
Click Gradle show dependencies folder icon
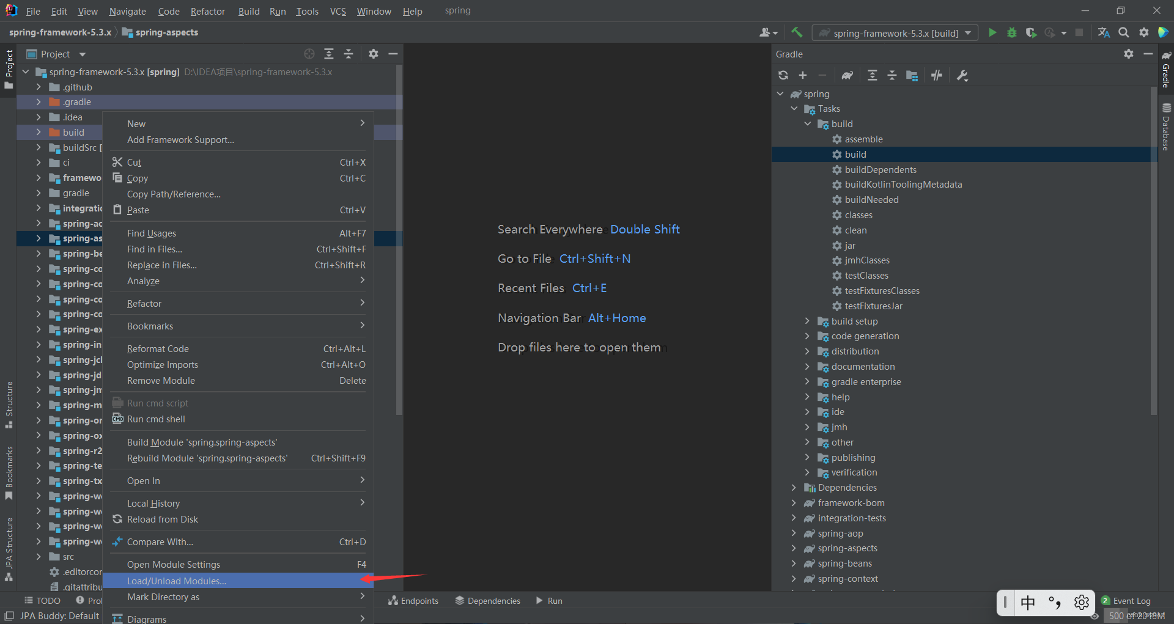coord(912,75)
